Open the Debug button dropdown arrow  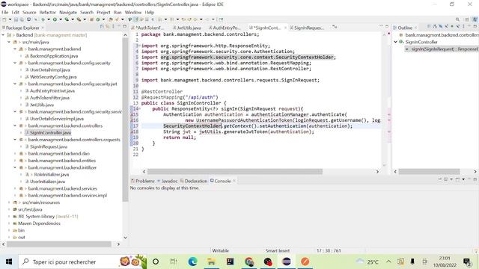[49, 19]
